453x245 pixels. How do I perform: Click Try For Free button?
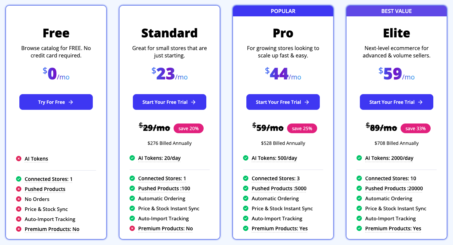click(56, 102)
